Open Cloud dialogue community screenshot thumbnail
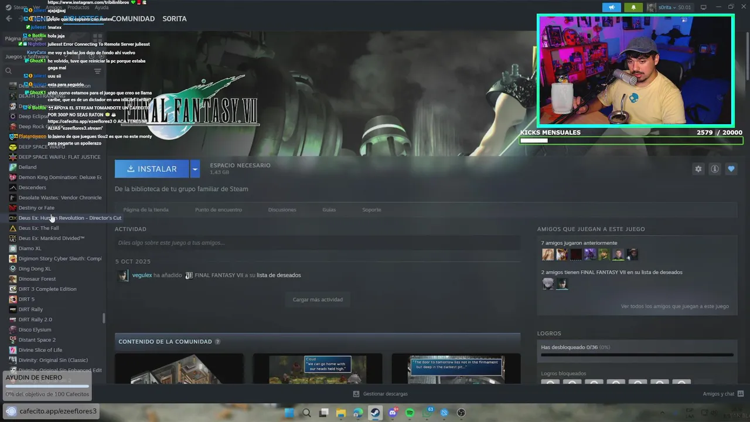 click(x=318, y=369)
